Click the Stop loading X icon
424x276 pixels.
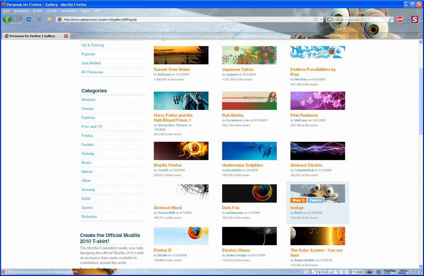(39, 20)
